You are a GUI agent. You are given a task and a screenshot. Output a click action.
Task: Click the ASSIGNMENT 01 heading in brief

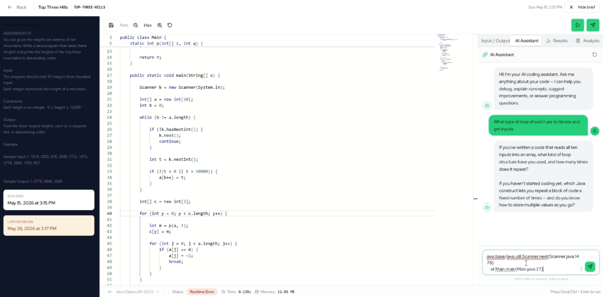coord(18,33)
